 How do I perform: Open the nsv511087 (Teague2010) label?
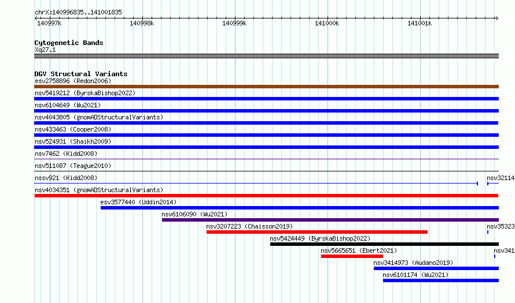coord(73,166)
